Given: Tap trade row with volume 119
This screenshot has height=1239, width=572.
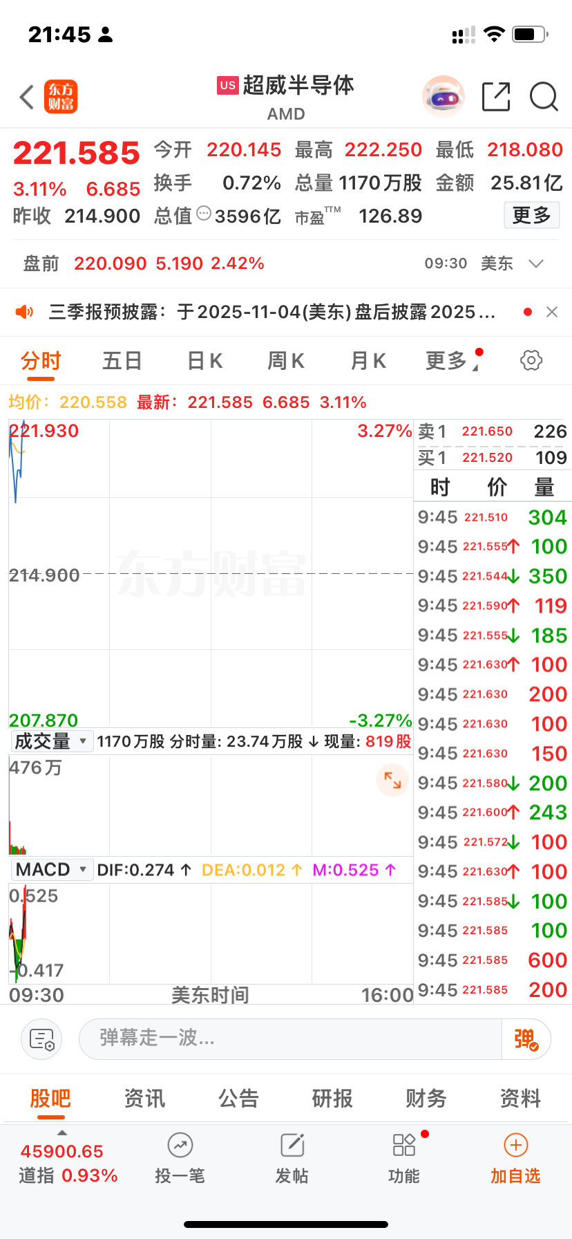Looking at the screenshot, I should [493, 606].
